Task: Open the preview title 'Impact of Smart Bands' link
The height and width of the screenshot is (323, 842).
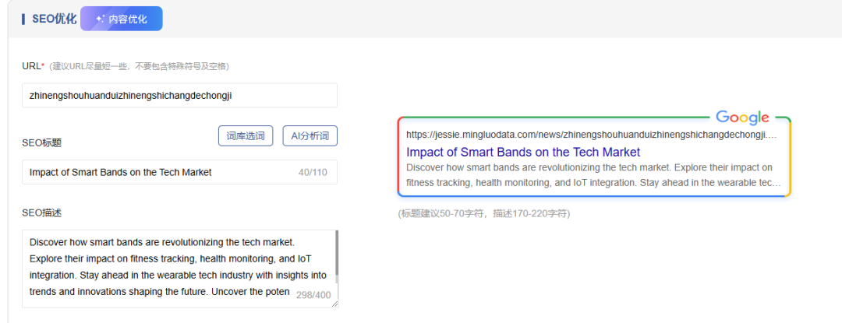Action: click(523, 152)
